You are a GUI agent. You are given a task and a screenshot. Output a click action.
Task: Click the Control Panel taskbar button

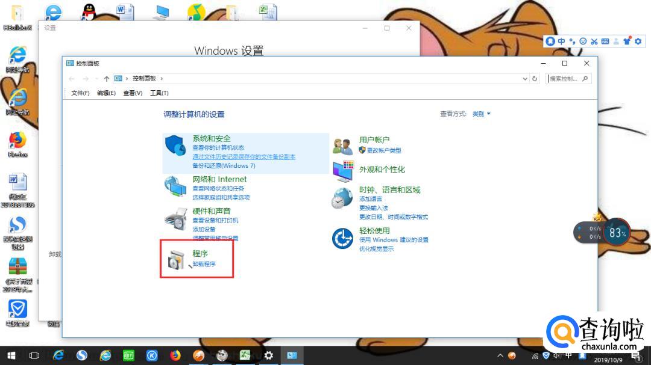click(292, 355)
